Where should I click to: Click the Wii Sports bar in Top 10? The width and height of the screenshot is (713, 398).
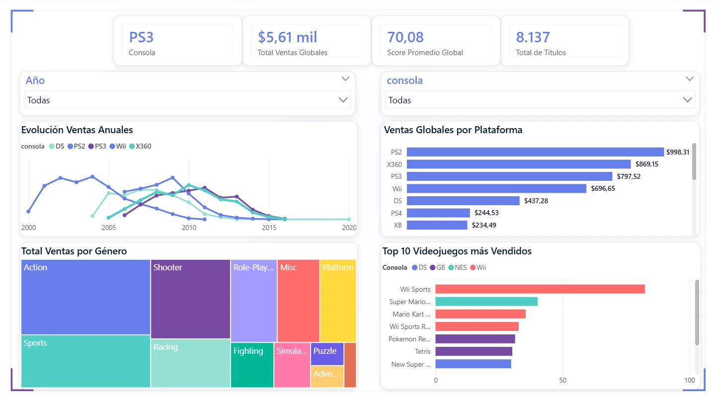[540, 289]
